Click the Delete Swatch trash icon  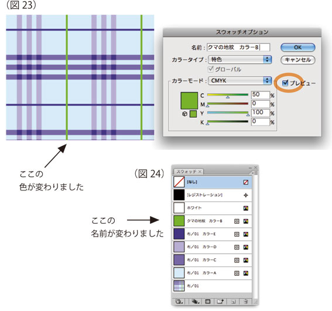(245, 301)
